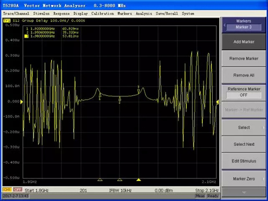Click the Marker 3 title field

point(244,27)
